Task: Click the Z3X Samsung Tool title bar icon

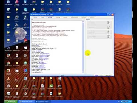Action: (x=31, y=15)
